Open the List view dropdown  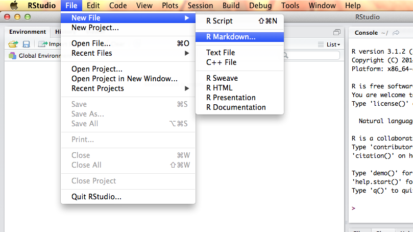329,44
